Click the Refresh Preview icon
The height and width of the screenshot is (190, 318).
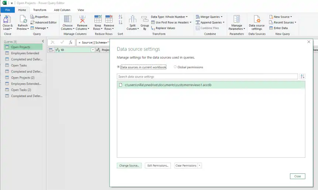(x=23, y=19)
